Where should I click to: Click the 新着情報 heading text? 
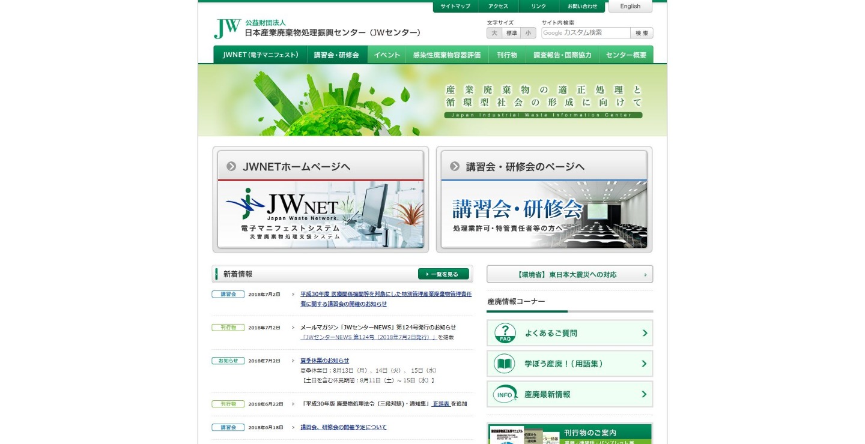click(x=238, y=274)
